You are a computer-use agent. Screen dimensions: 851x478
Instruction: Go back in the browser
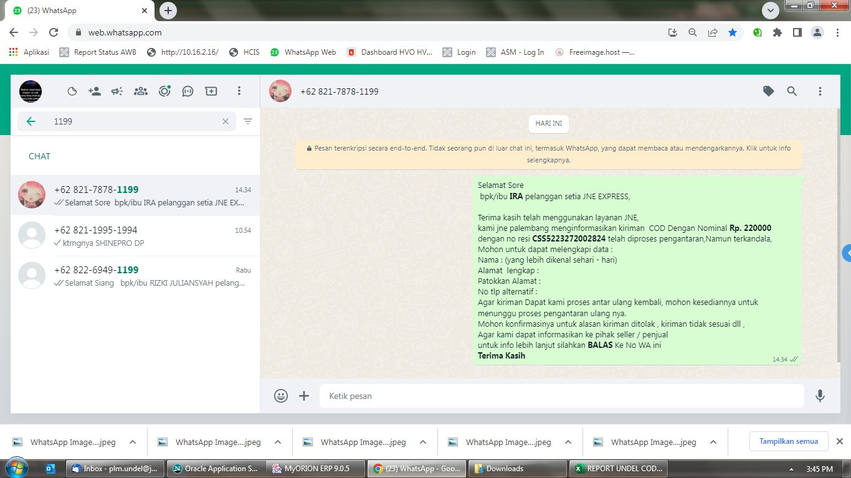point(14,32)
